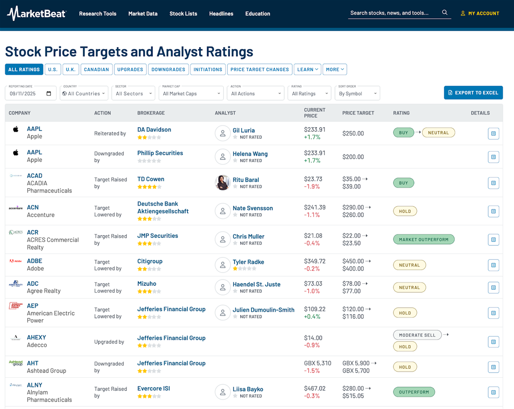Open details icon for ACAD row
Viewport: 514px width, 409px height.
coord(493,183)
